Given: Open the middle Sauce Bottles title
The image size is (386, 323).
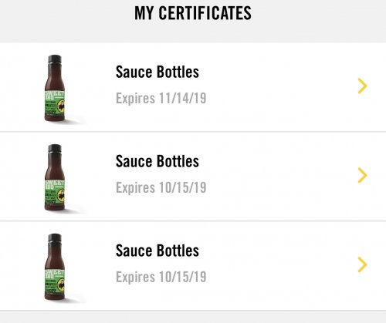Looking at the screenshot, I should pyautogui.click(x=157, y=161).
